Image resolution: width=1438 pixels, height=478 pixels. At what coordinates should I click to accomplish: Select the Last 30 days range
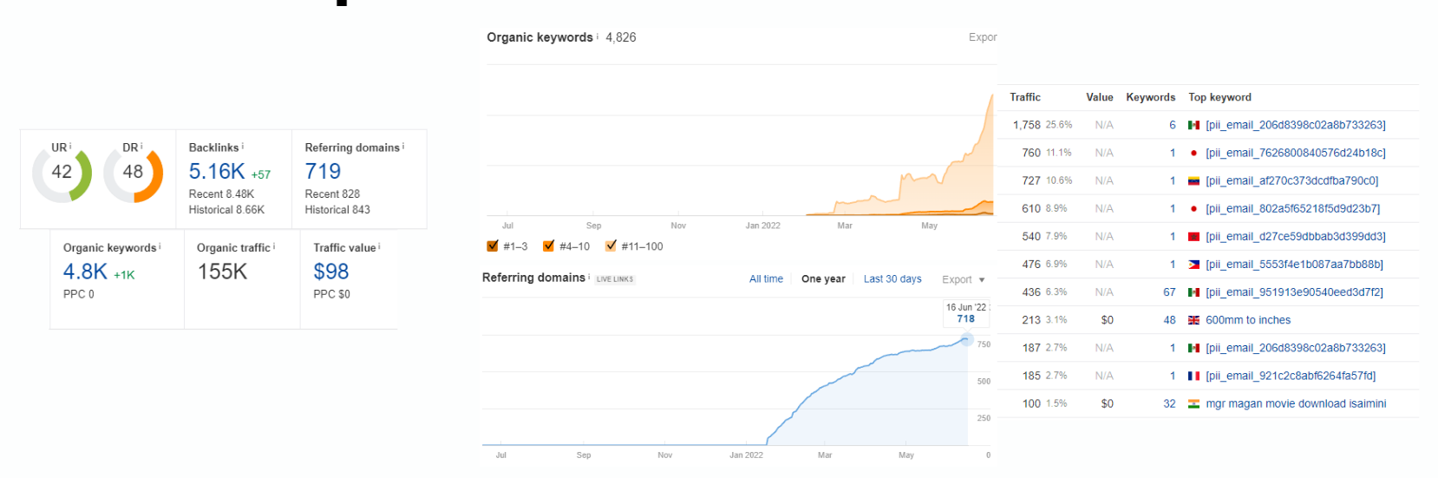892,279
